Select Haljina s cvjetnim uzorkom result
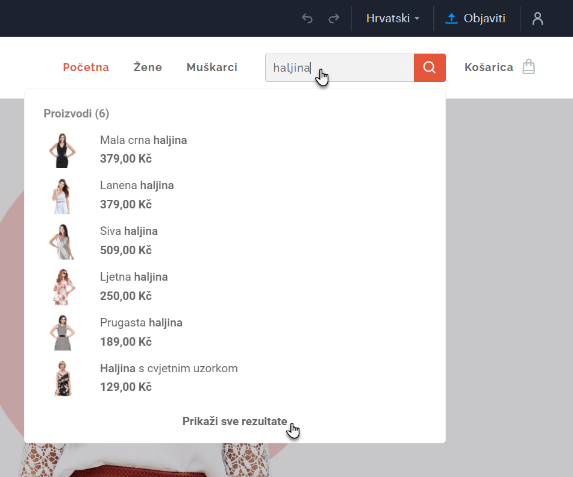The image size is (573, 477). point(169,368)
